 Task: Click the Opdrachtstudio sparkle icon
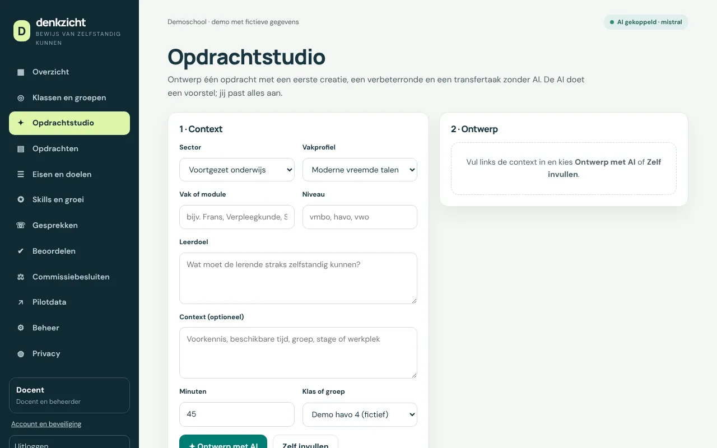coord(21,123)
